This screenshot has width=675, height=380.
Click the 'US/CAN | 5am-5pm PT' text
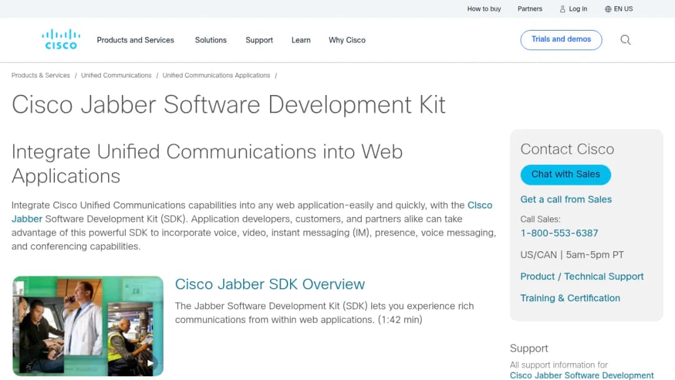coord(572,255)
